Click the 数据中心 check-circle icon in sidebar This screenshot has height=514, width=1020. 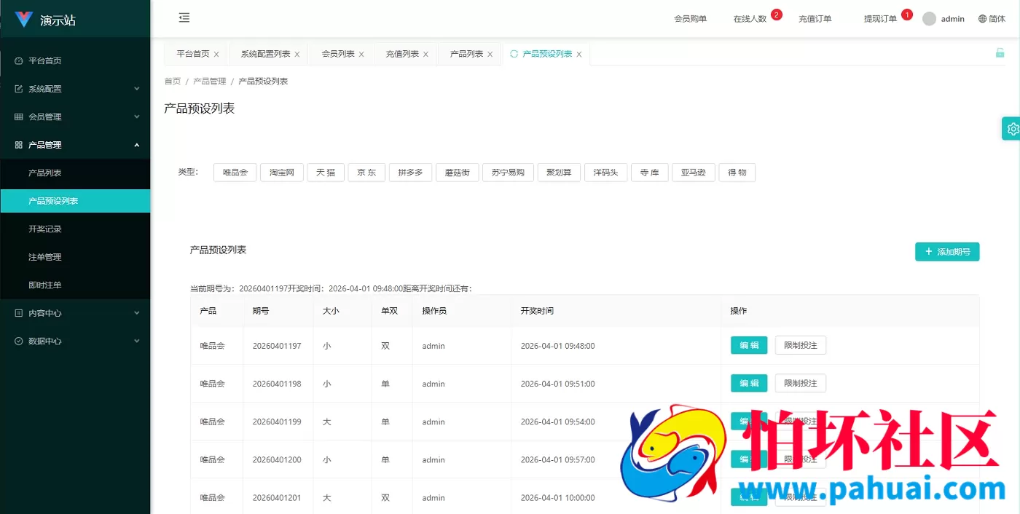(x=19, y=341)
